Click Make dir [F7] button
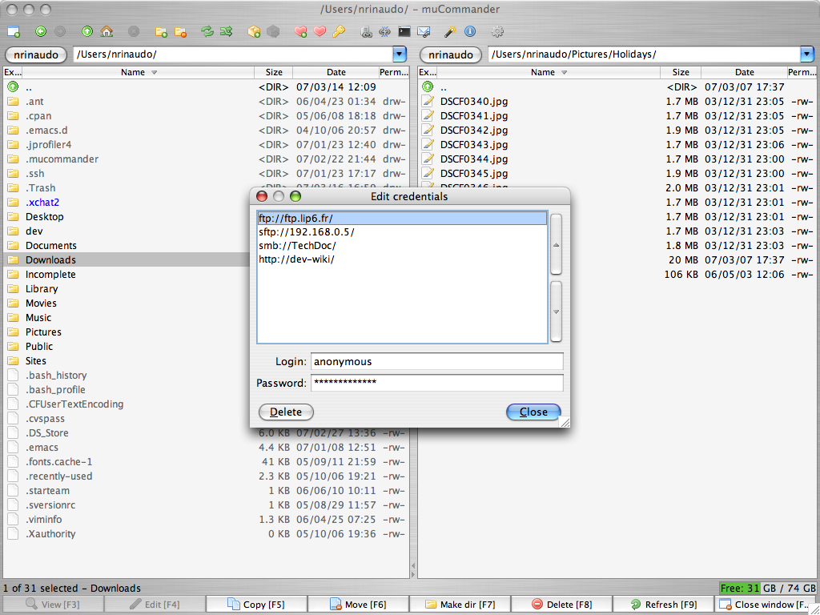Viewport: 820px width, 615px height. coord(460,605)
